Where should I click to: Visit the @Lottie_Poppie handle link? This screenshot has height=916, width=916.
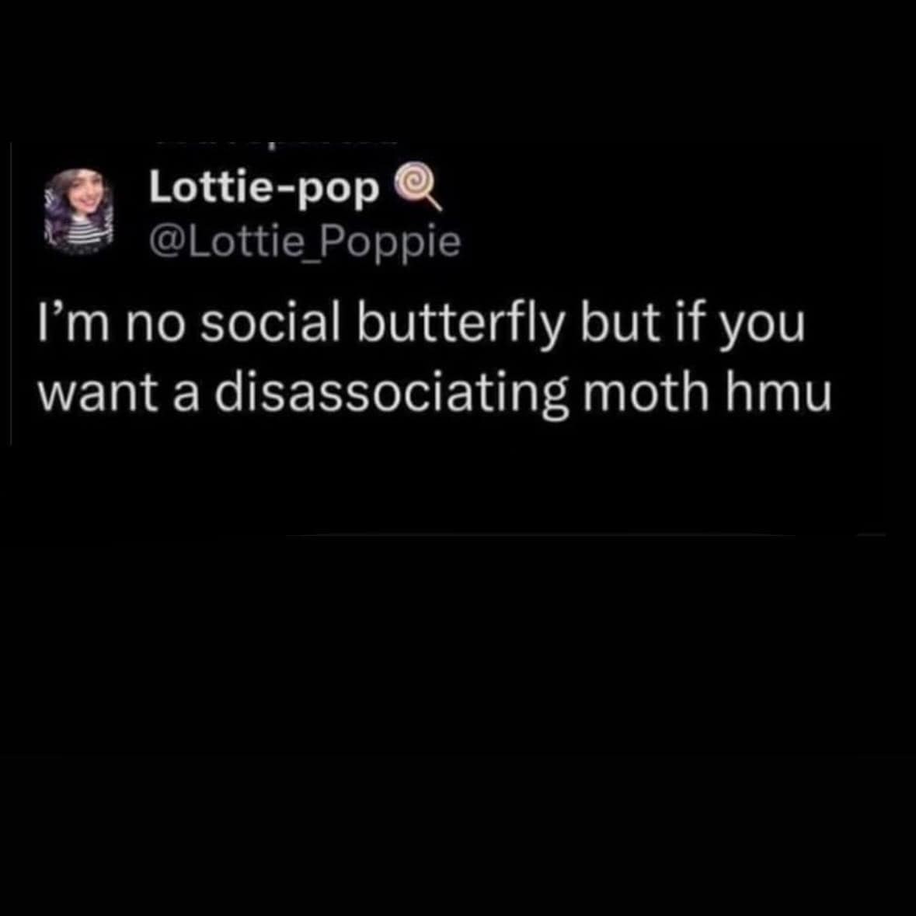(305, 242)
